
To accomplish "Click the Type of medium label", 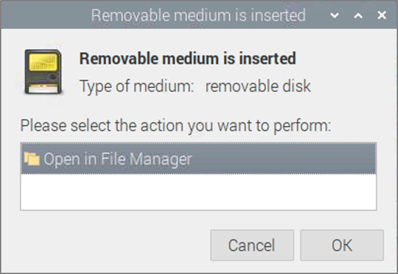I will coord(137,86).
